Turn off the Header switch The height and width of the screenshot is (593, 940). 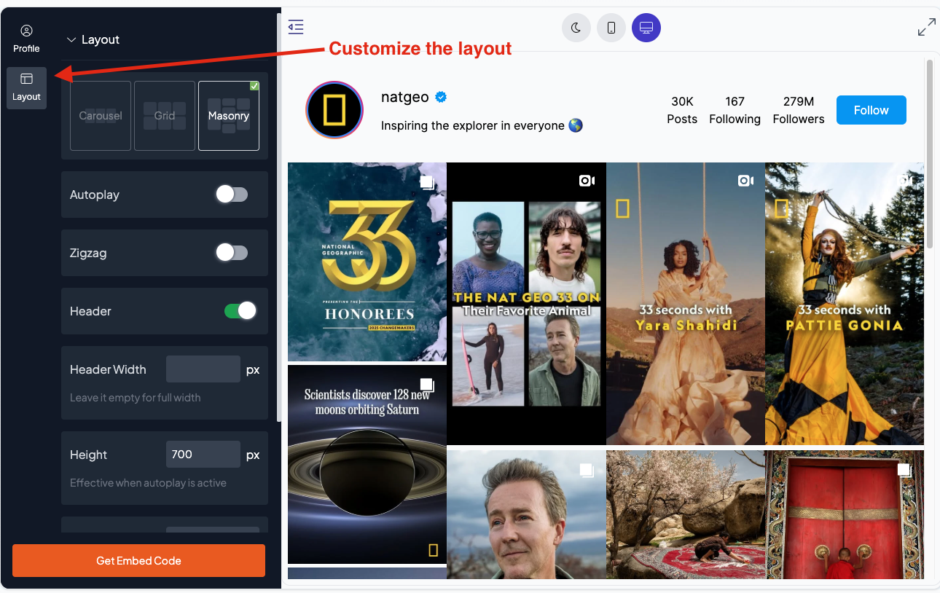240,311
